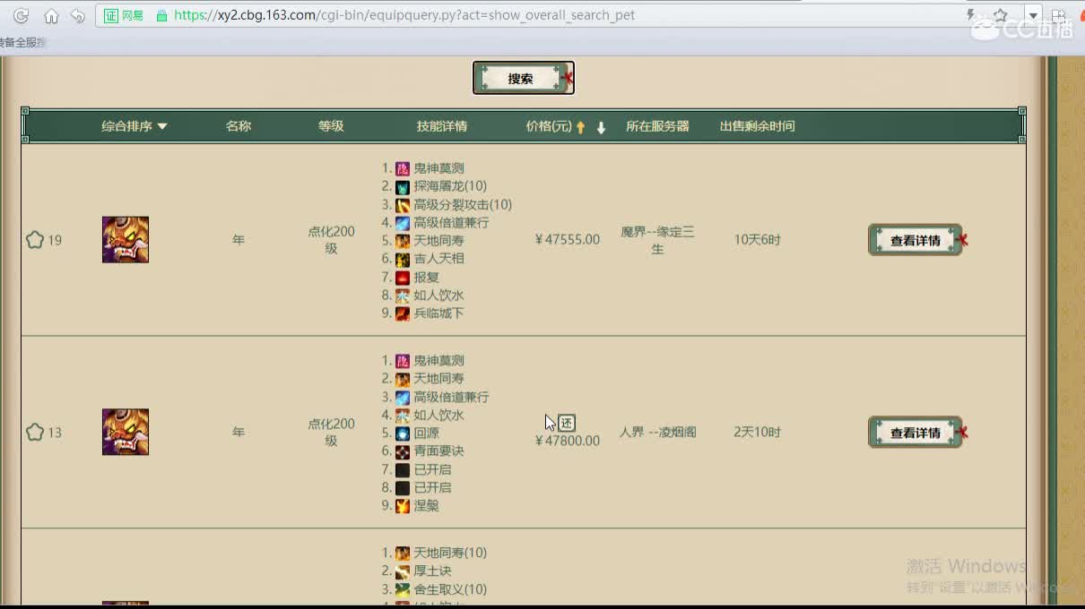Click pet name 年 in the ¥47555.00 row
1085x609 pixels.
click(x=239, y=240)
